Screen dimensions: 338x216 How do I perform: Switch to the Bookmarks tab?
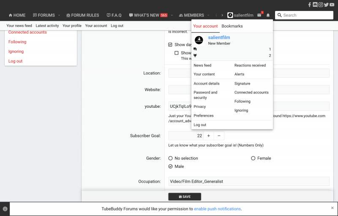click(232, 26)
